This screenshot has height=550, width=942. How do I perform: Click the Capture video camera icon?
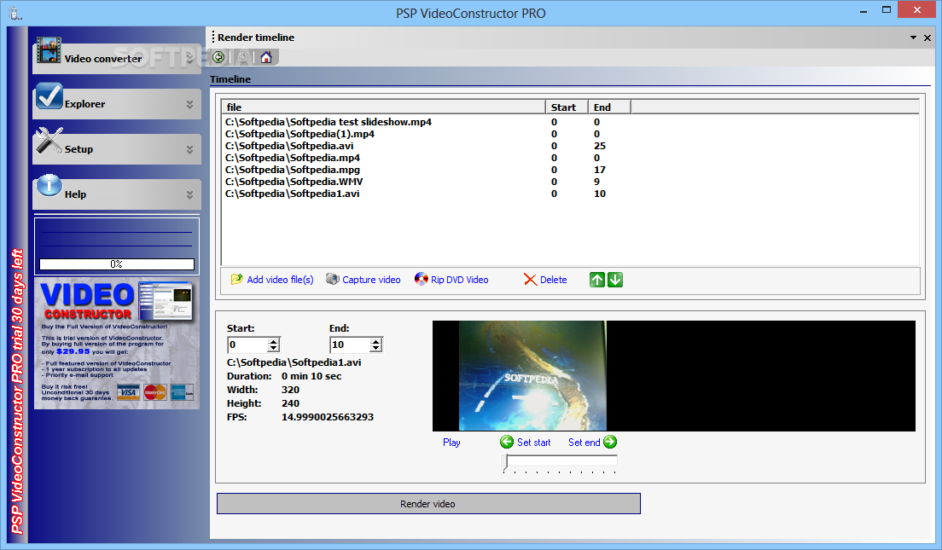[332, 279]
